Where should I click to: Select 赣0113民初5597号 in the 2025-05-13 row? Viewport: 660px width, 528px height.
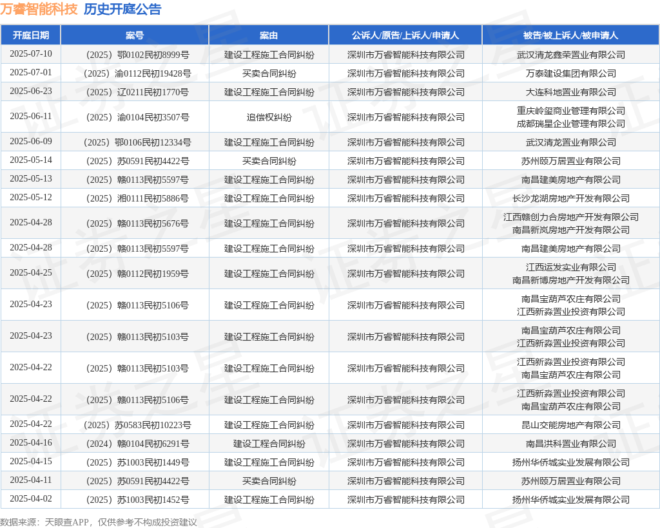pos(137,180)
